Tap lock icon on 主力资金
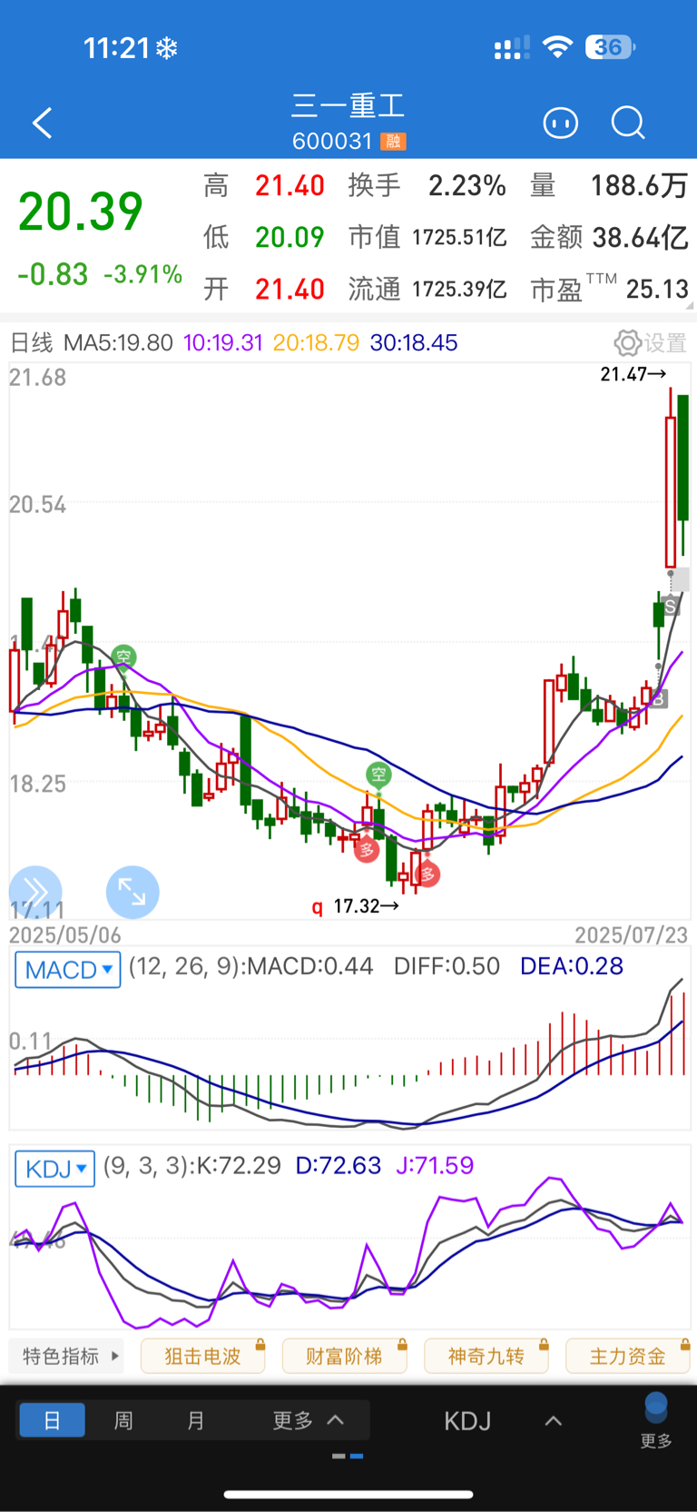 (x=685, y=1344)
